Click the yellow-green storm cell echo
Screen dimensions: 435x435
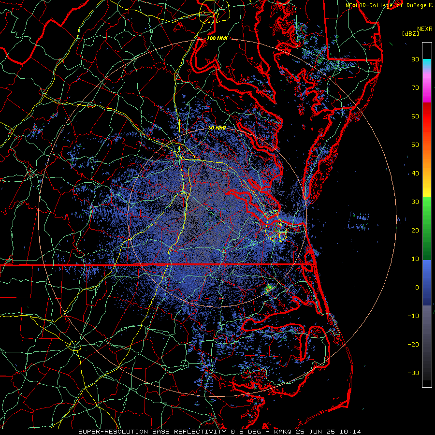[x=269, y=288]
